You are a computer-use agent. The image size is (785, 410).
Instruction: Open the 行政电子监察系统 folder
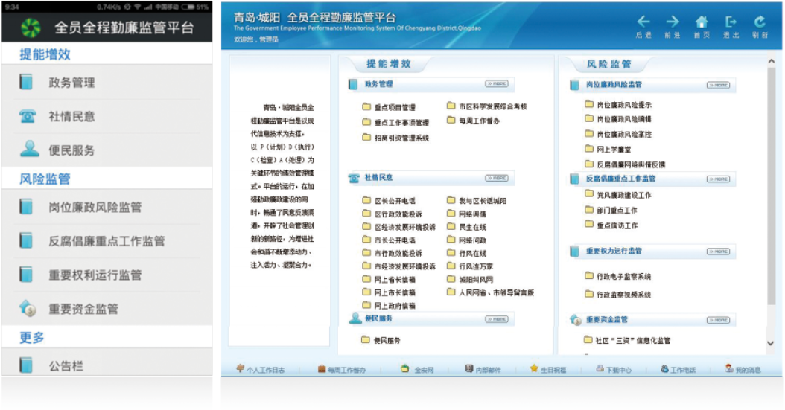pyautogui.click(x=618, y=276)
